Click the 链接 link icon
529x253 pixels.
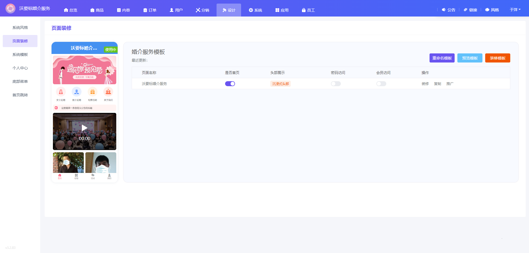click(466, 10)
